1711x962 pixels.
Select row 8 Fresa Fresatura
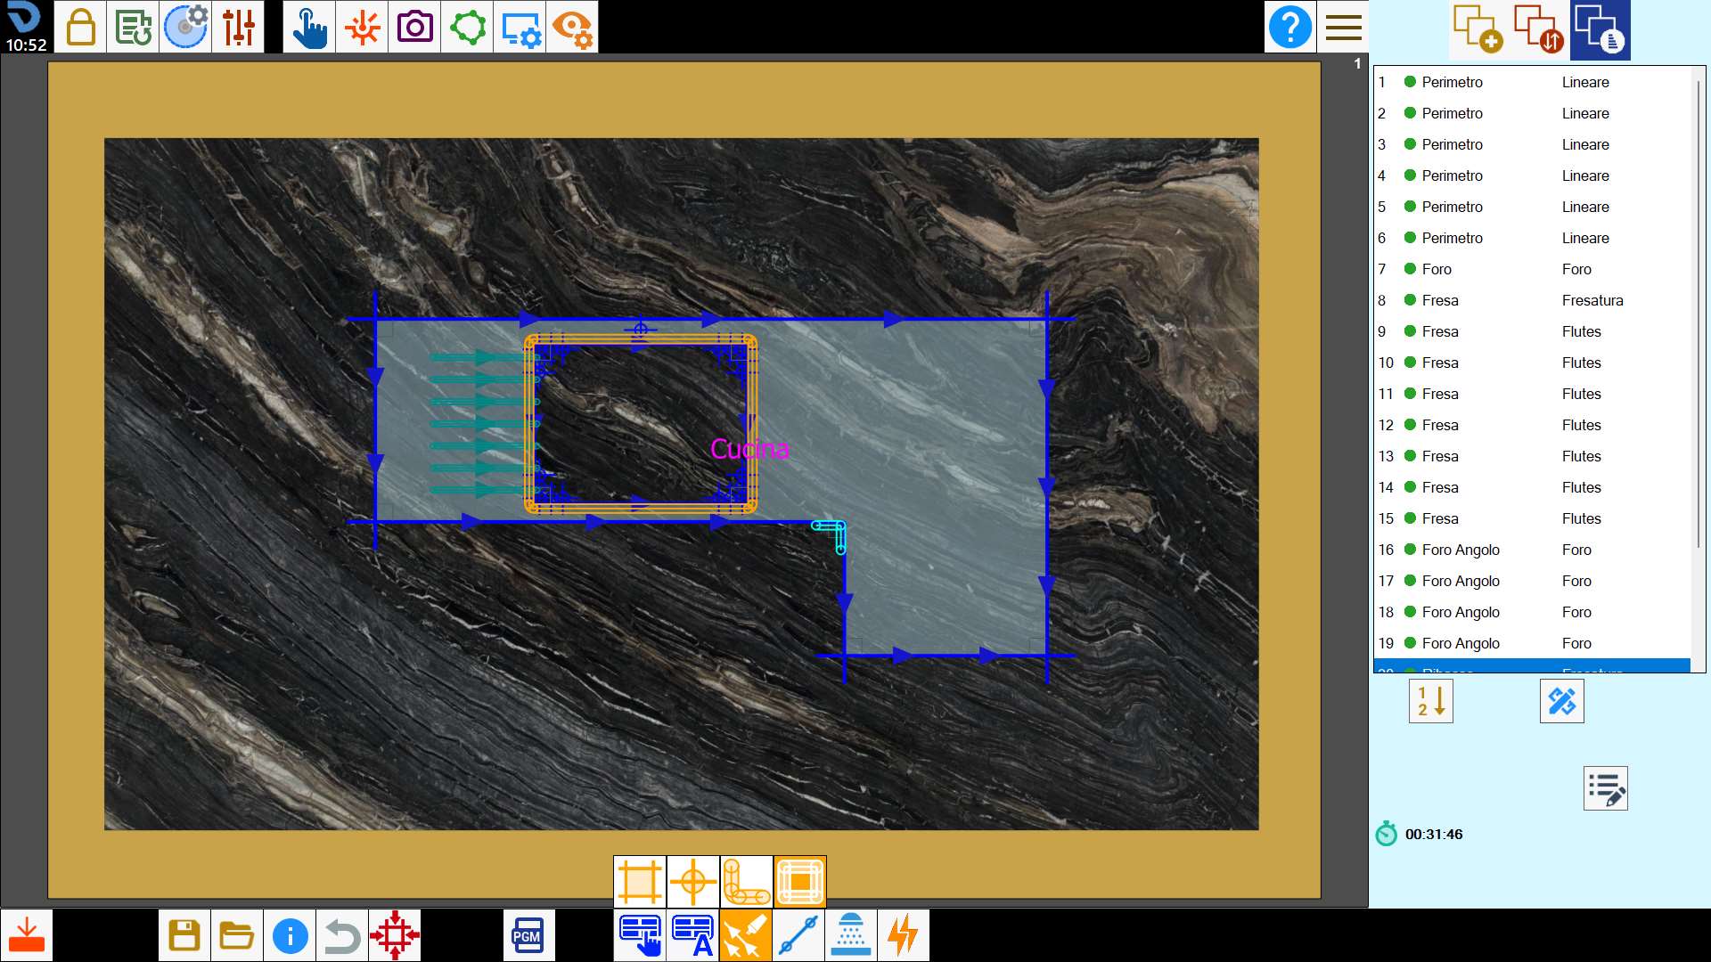tap(1532, 300)
